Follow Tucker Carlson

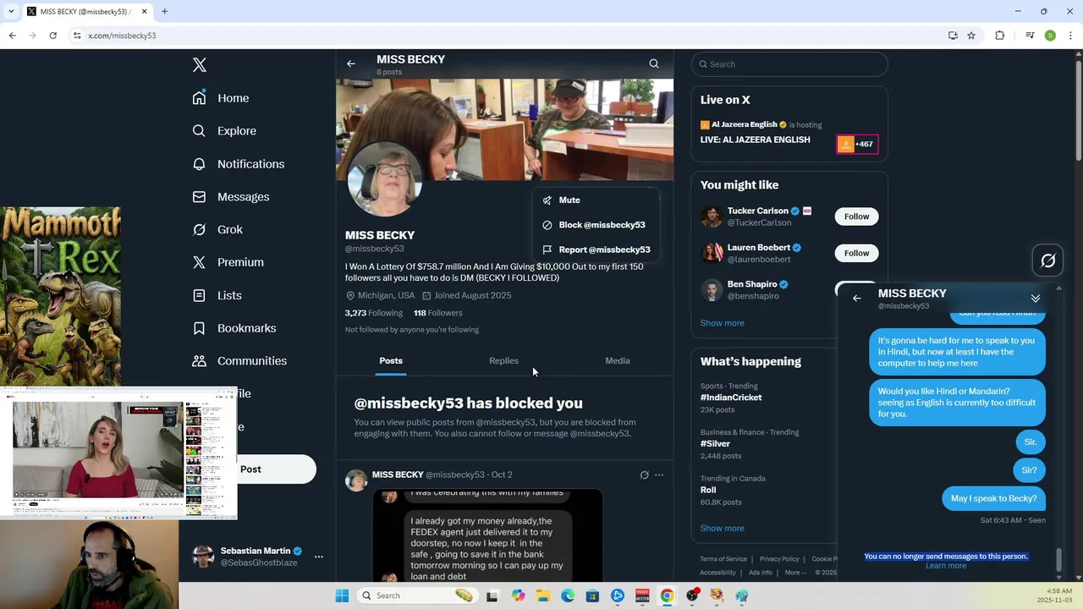coord(856,217)
